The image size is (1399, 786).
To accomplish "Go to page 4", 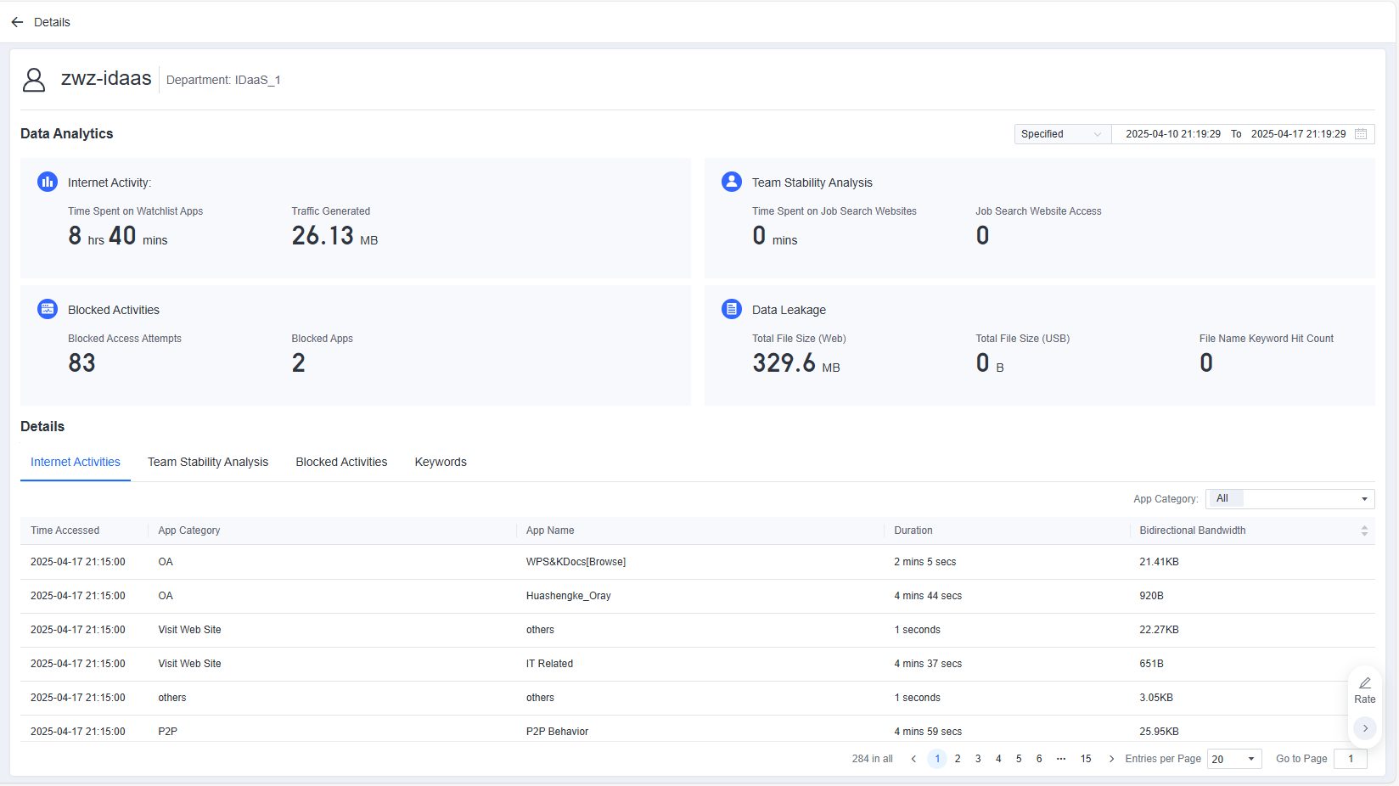I will click(998, 759).
